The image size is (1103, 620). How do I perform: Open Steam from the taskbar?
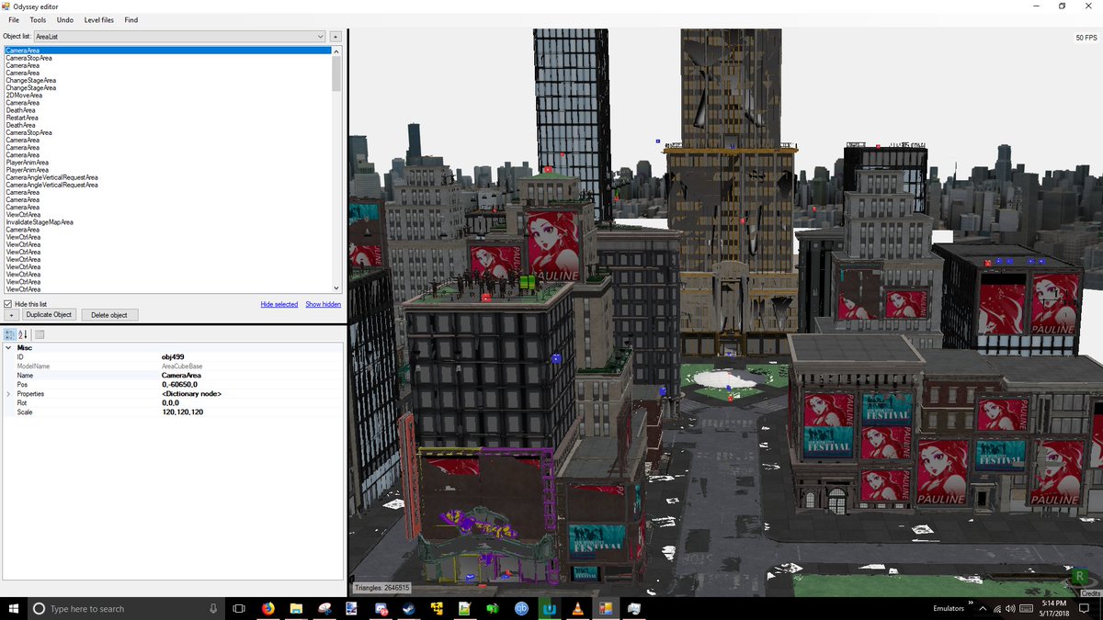pos(409,608)
